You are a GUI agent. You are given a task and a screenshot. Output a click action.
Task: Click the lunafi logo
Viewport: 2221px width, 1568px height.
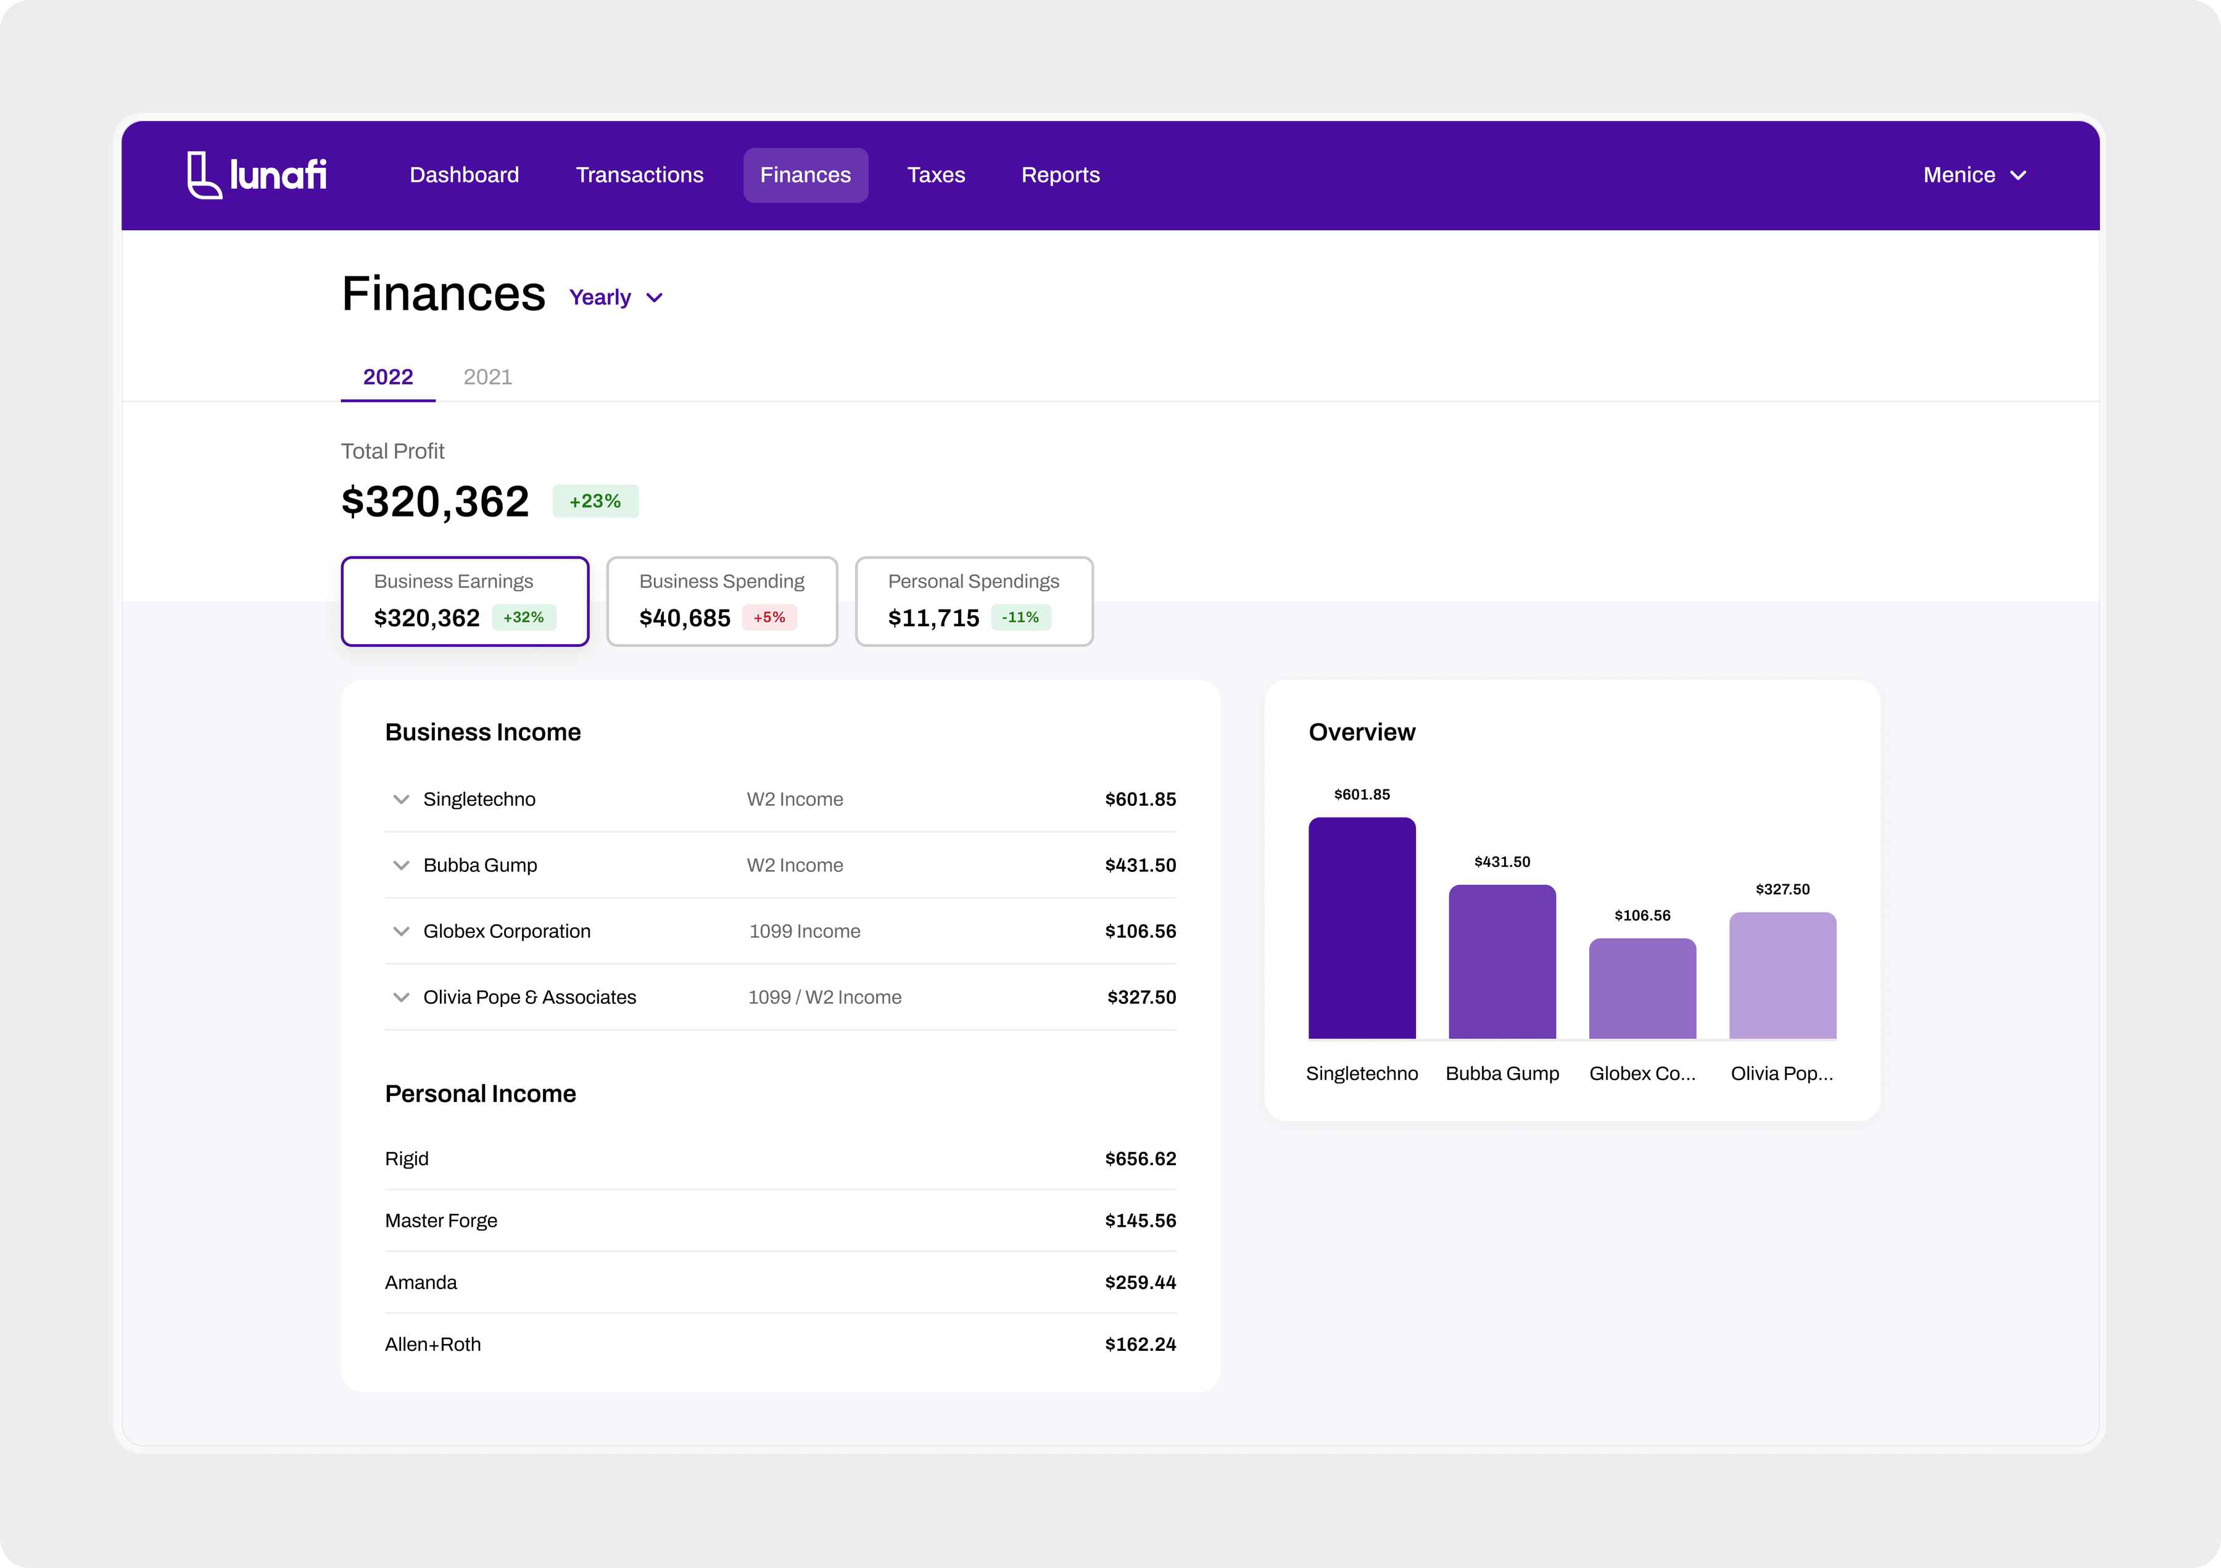(x=257, y=175)
